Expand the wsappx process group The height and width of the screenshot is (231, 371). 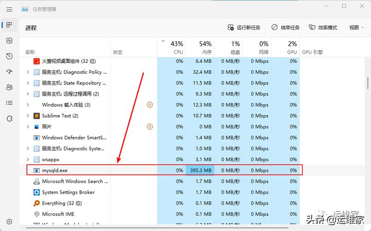coord(28,159)
